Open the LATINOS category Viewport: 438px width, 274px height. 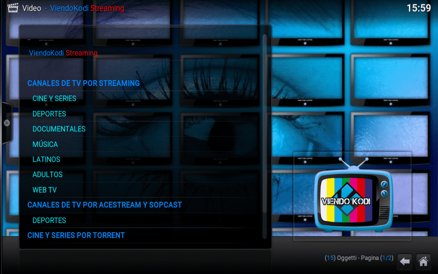(46, 159)
